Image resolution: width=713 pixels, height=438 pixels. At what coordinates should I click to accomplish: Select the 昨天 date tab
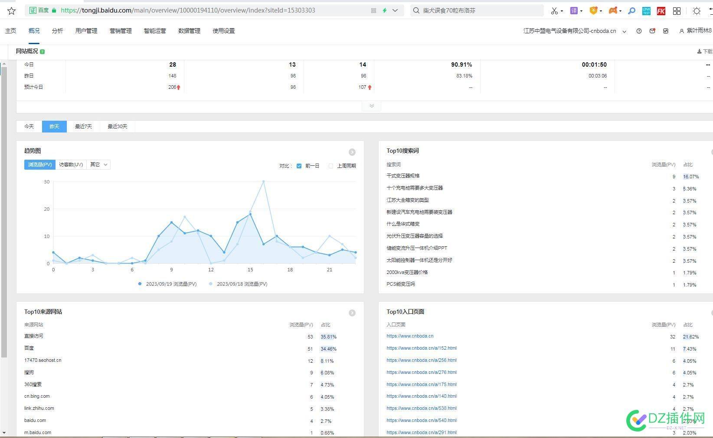click(54, 126)
